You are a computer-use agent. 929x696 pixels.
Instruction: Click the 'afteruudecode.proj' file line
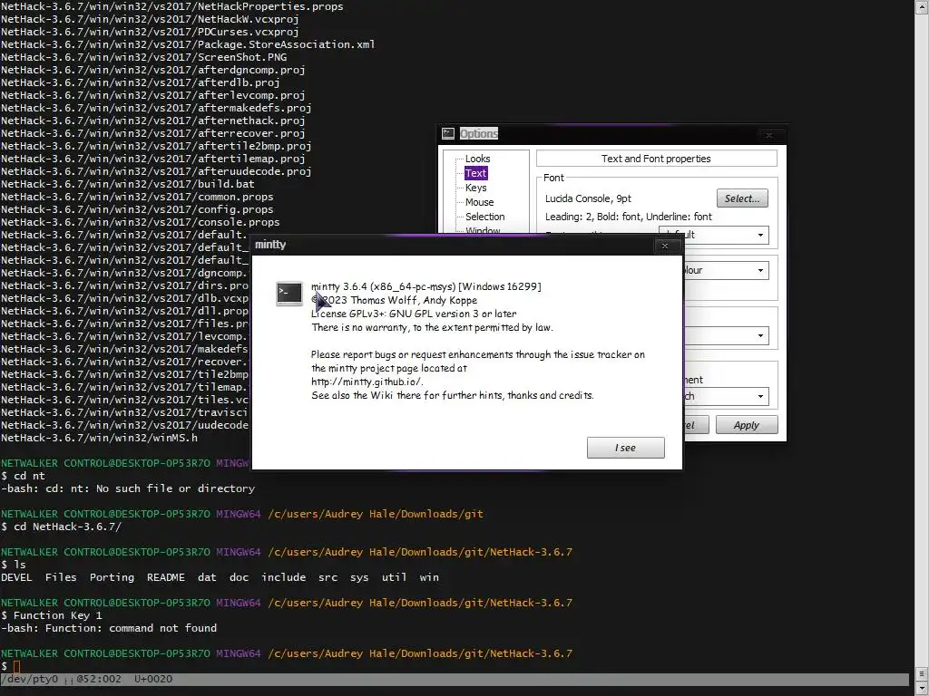coord(156,171)
